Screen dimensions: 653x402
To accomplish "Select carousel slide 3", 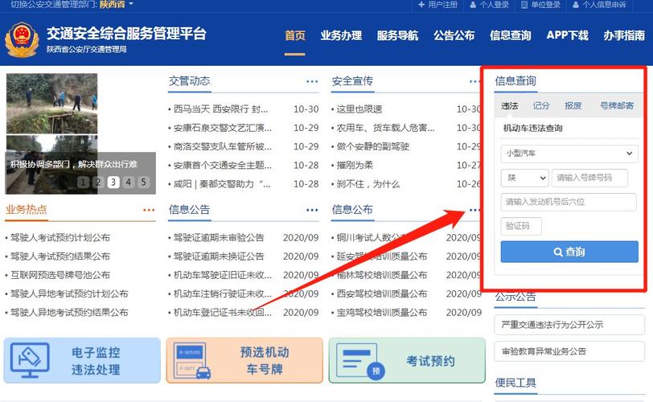I will (x=113, y=183).
